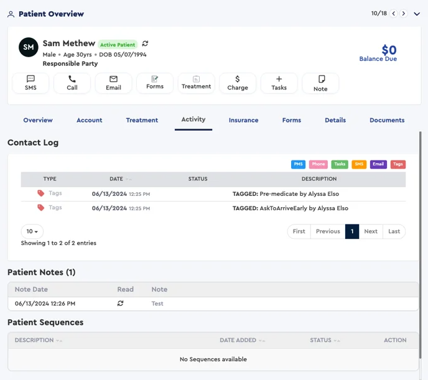The image size is (428, 380).
Task: Start a Call to the patient
Action: point(72,83)
